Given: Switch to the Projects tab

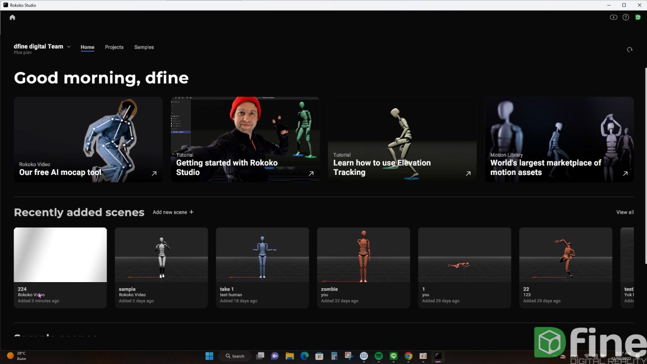Looking at the screenshot, I should pos(114,47).
